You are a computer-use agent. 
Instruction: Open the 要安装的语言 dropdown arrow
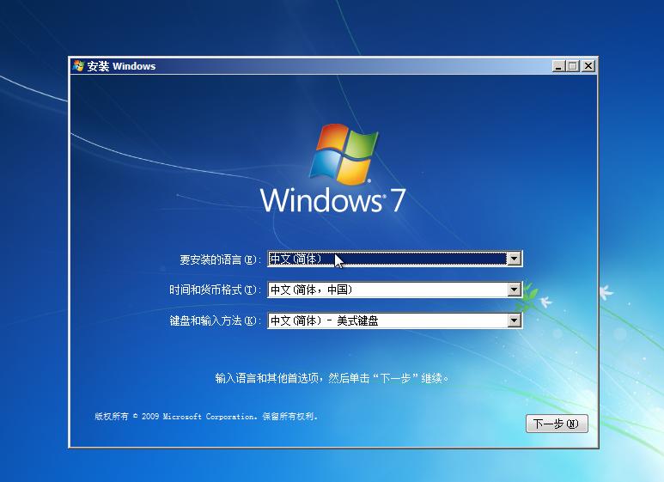[x=514, y=259]
